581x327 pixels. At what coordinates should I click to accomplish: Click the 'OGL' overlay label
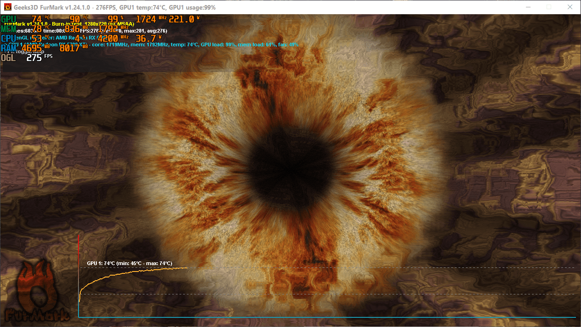pos(9,58)
